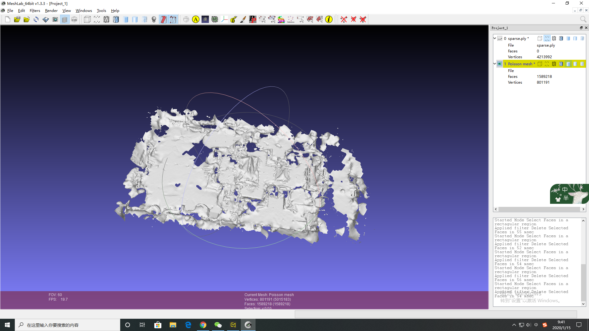589x331 pixels.
Task: Click the right arrow of the layer list scrollbar
Action: [583, 209]
